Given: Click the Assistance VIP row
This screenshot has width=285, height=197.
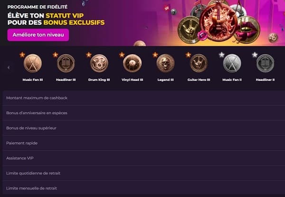Looking at the screenshot, I should point(144,158).
